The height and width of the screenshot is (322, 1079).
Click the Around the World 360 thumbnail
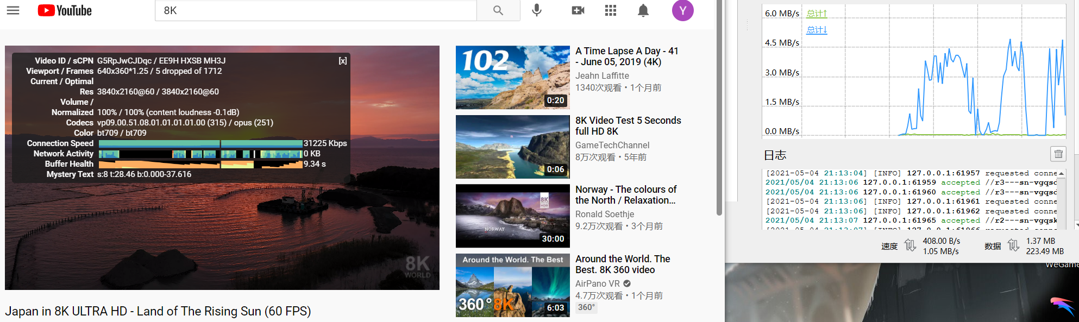513,285
